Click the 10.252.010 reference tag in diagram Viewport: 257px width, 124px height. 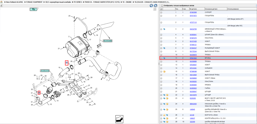[45, 70]
